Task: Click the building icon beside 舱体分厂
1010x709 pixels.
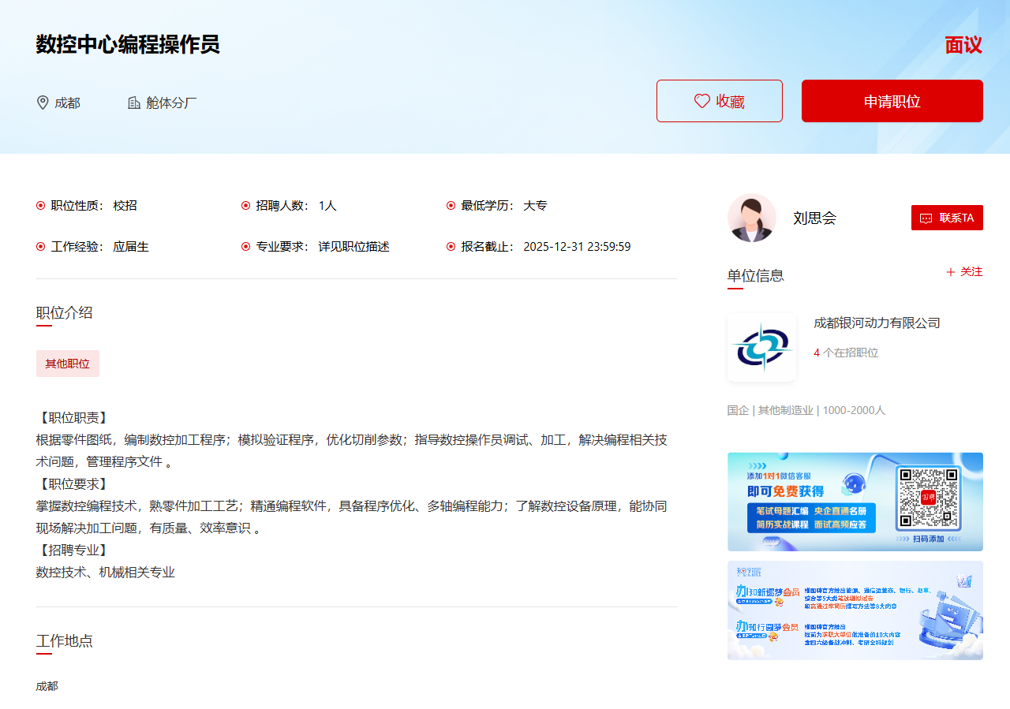Action: 134,103
